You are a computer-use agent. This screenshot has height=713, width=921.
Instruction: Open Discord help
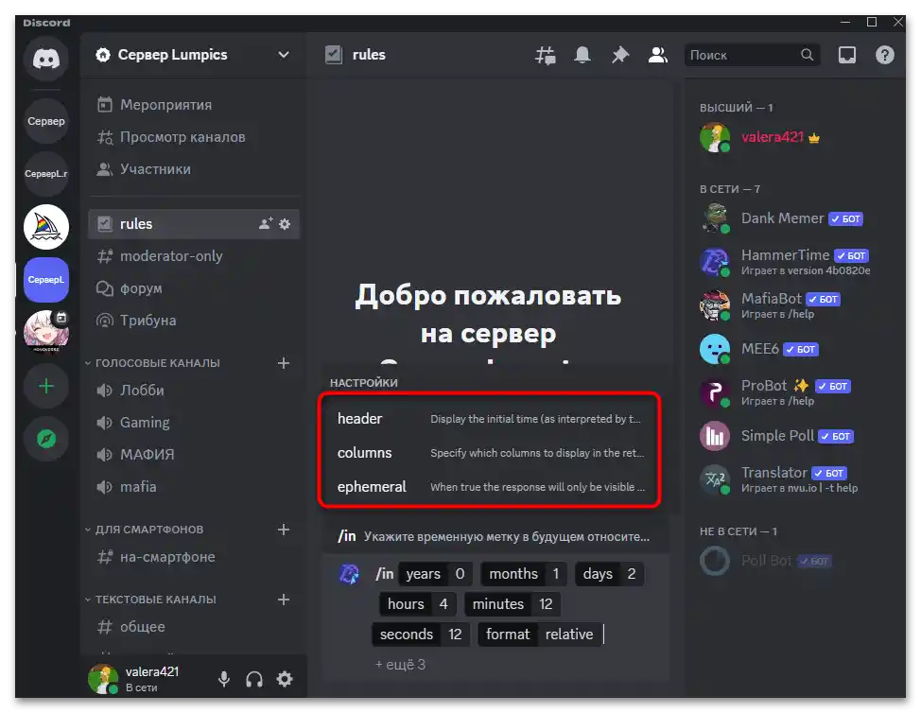(x=883, y=55)
